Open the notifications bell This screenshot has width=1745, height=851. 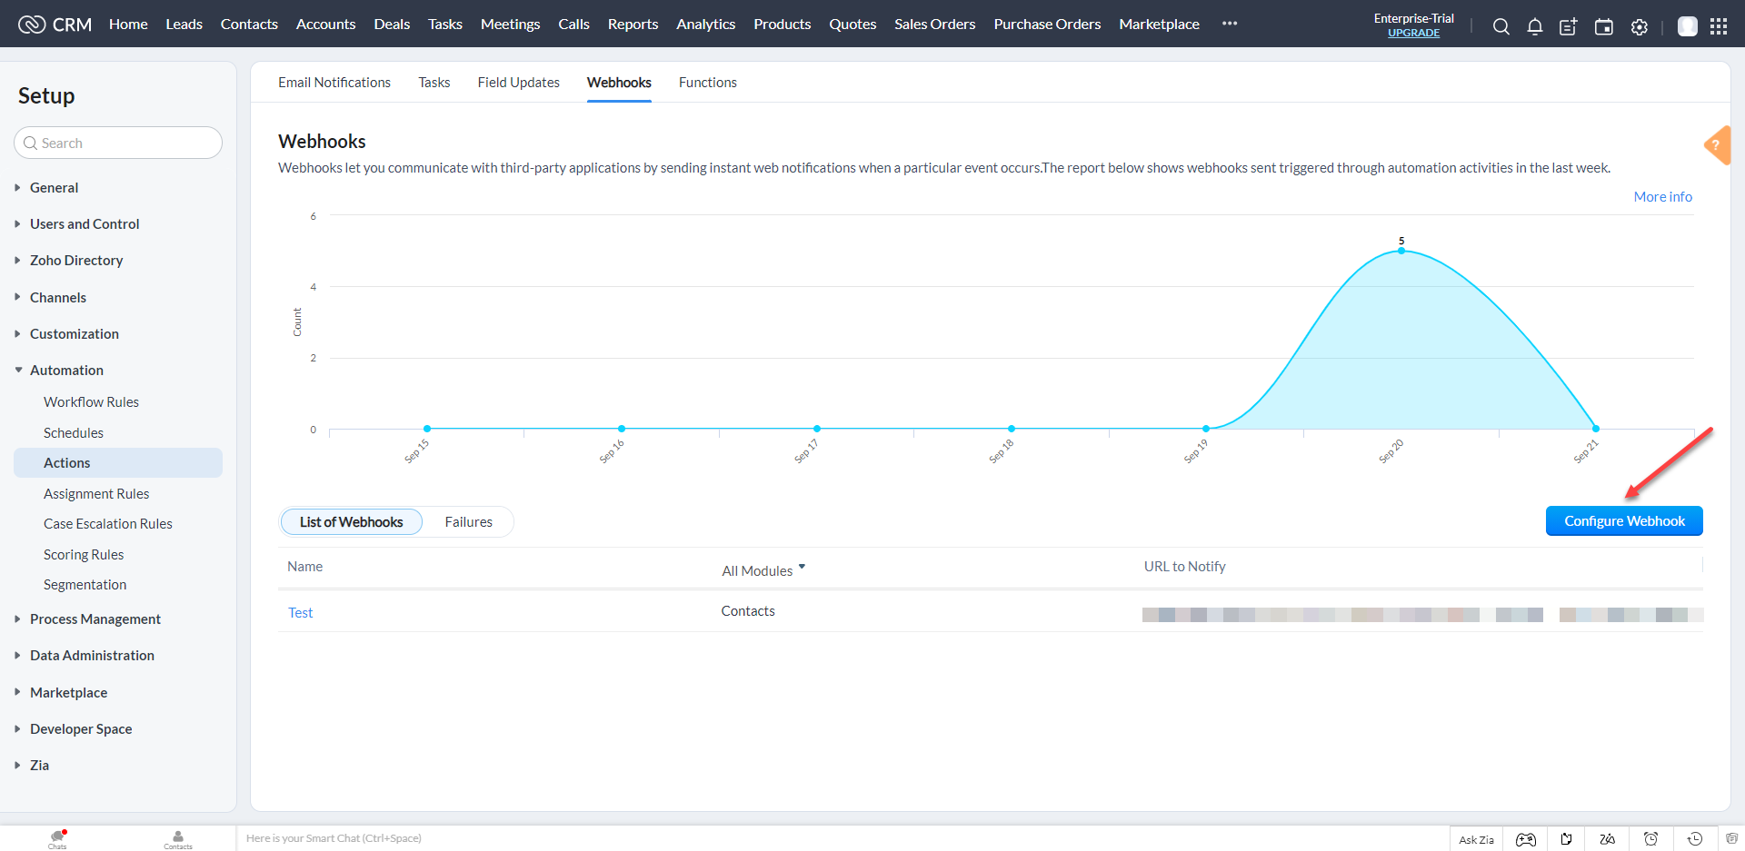tap(1534, 26)
